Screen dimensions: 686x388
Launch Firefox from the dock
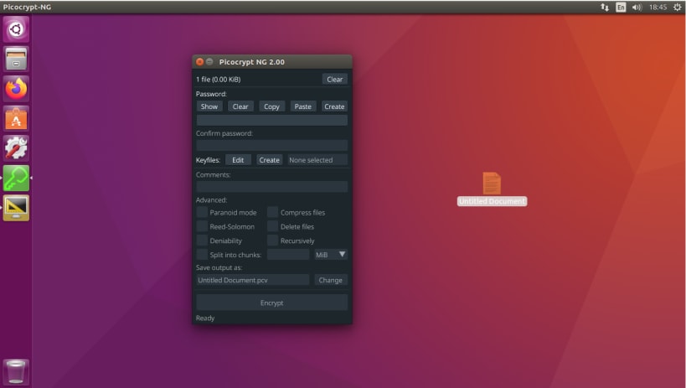16,89
